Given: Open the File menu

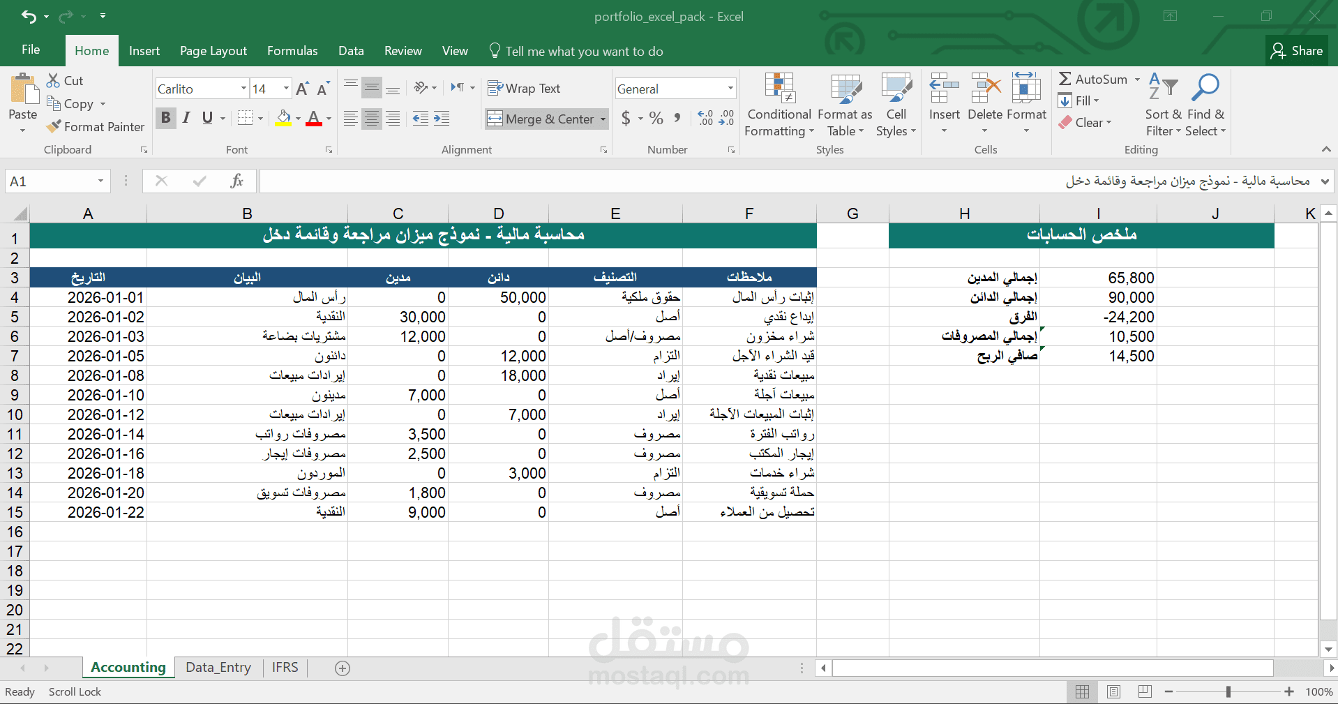Looking at the screenshot, I should [x=31, y=50].
